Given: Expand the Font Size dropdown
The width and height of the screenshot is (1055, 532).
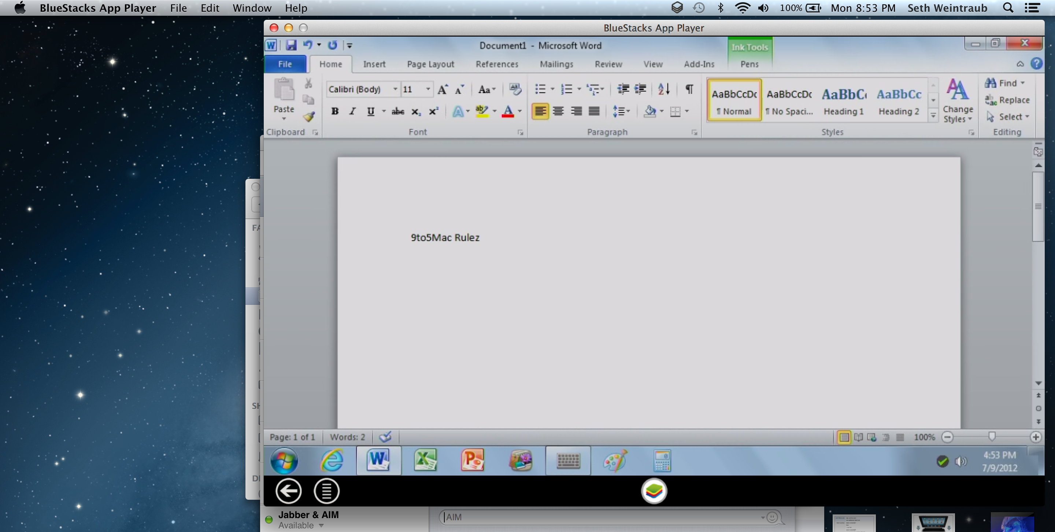Looking at the screenshot, I should (426, 89).
